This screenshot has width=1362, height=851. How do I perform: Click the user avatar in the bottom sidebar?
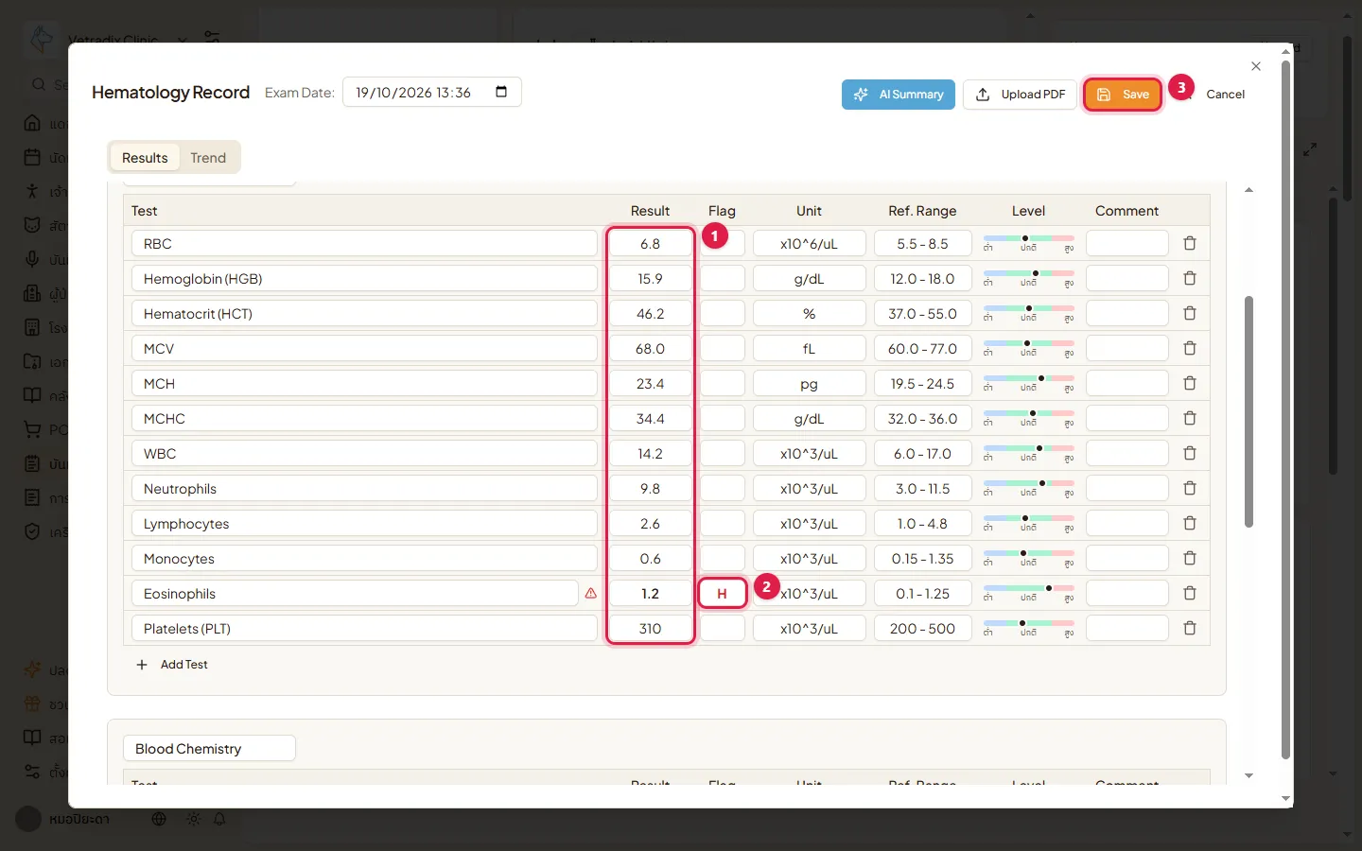(28, 819)
